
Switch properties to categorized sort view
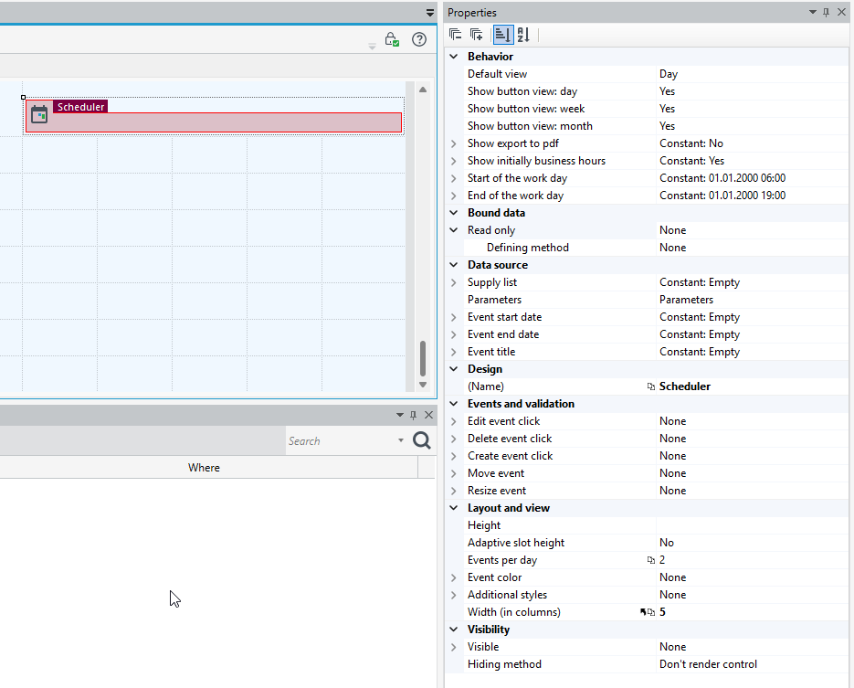click(x=502, y=35)
